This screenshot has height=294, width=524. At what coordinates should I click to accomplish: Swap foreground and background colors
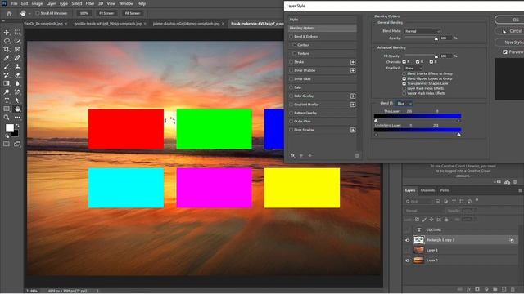17,126
